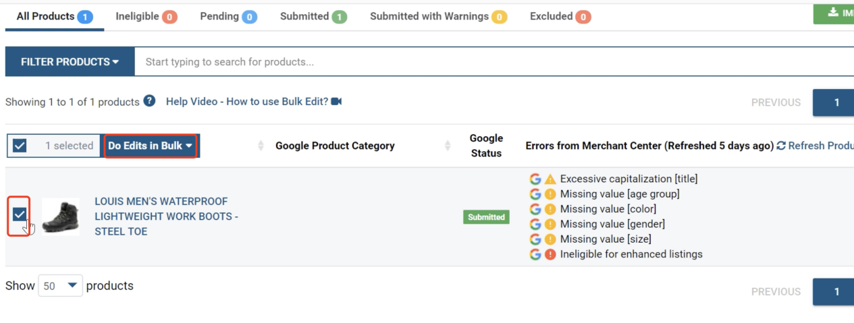Click the top page 1 pagination button
The width and height of the screenshot is (854, 323).
click(x=836, y=102)
